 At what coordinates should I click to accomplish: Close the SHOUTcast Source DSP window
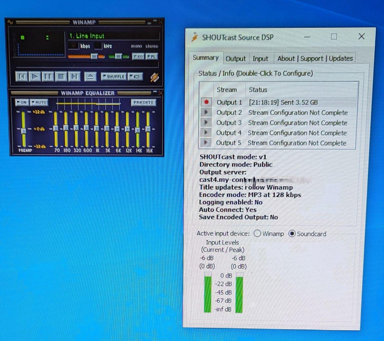coord(361,36)
